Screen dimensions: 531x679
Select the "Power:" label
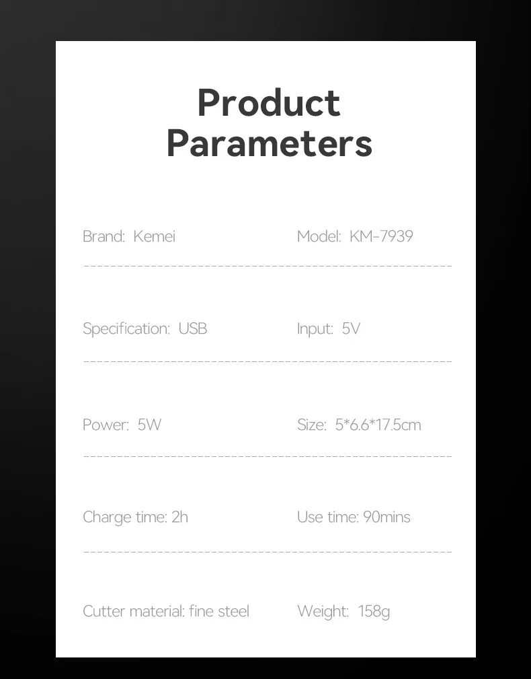tap(106, 425)
